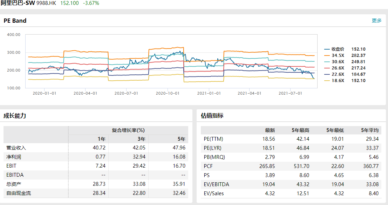Click the 2020-07-01 axis date label

pyautogui.click(x=126, y=93)
